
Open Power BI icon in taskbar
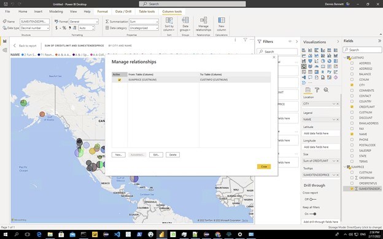coord(161,234)
